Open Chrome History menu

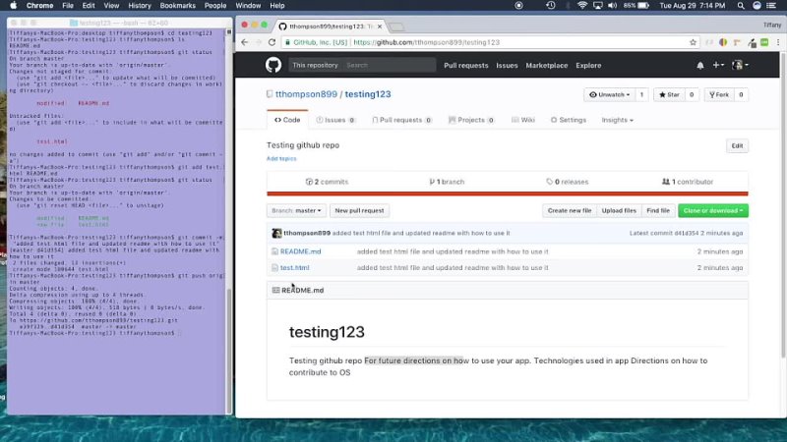(x=139, y=6)
